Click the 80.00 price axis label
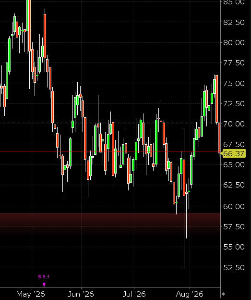Image resolution: width=251 pixels, height=300 pixels. (234, 42)
